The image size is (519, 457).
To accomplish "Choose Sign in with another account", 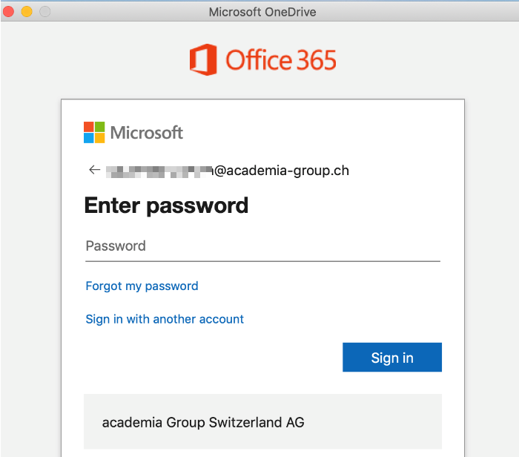I will point(165,319).
